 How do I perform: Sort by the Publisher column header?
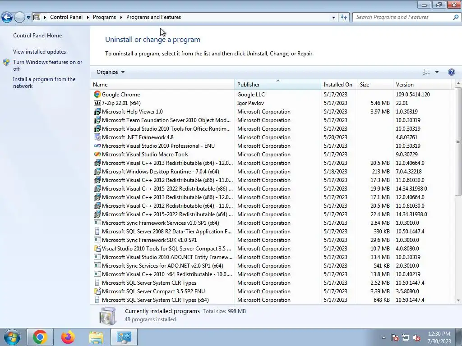[278, 84]
